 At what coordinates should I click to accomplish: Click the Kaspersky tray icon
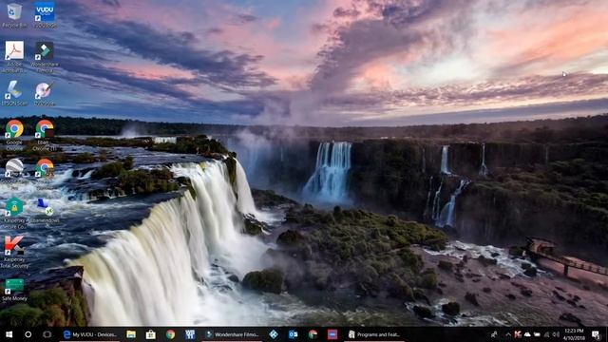518,334
